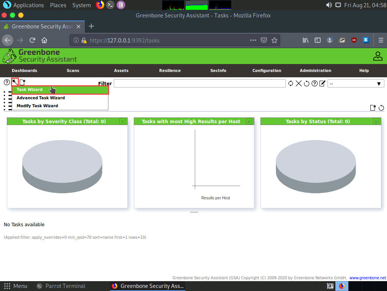
Task: Click the Tasks by Severity Class chart title
Action: pyautogui.click(x=64, y=121)
